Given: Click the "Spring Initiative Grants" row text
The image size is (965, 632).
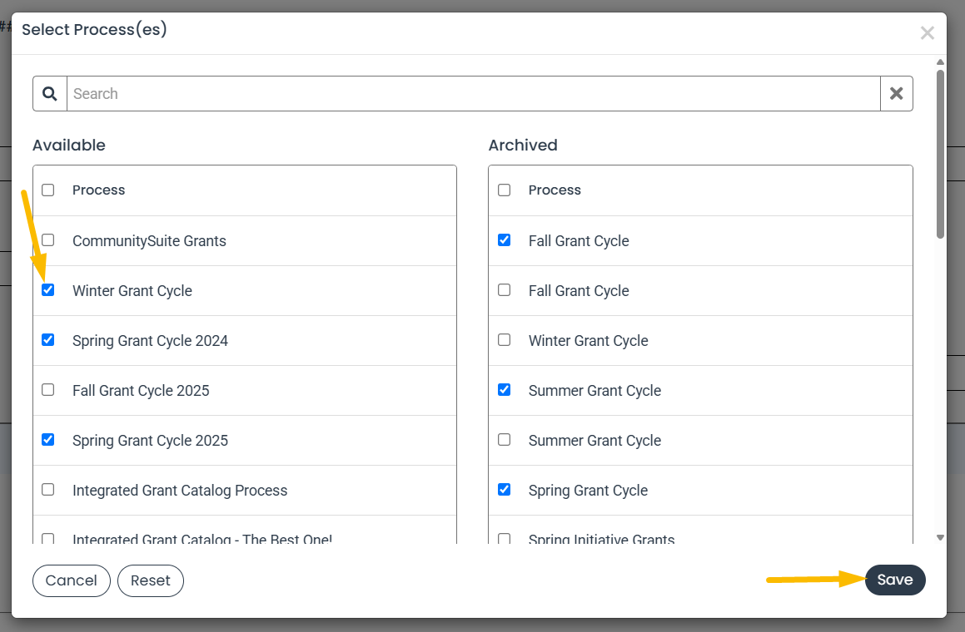Looking at the screenshot, I should [x=602, y=539].
